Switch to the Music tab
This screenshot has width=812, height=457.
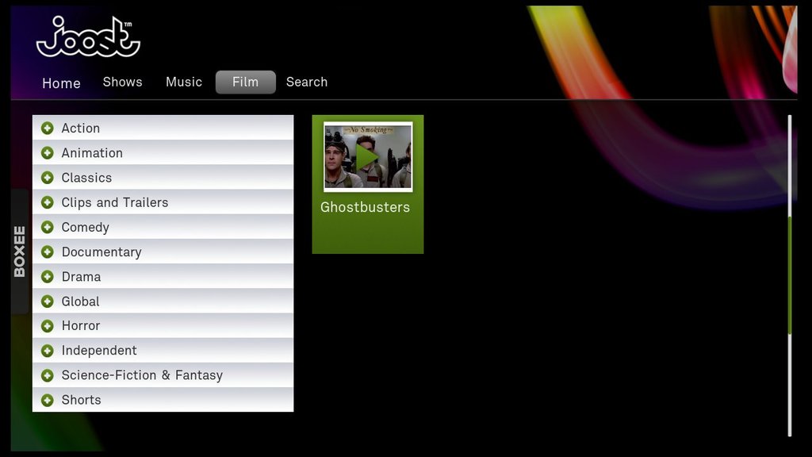pos(184,82)
